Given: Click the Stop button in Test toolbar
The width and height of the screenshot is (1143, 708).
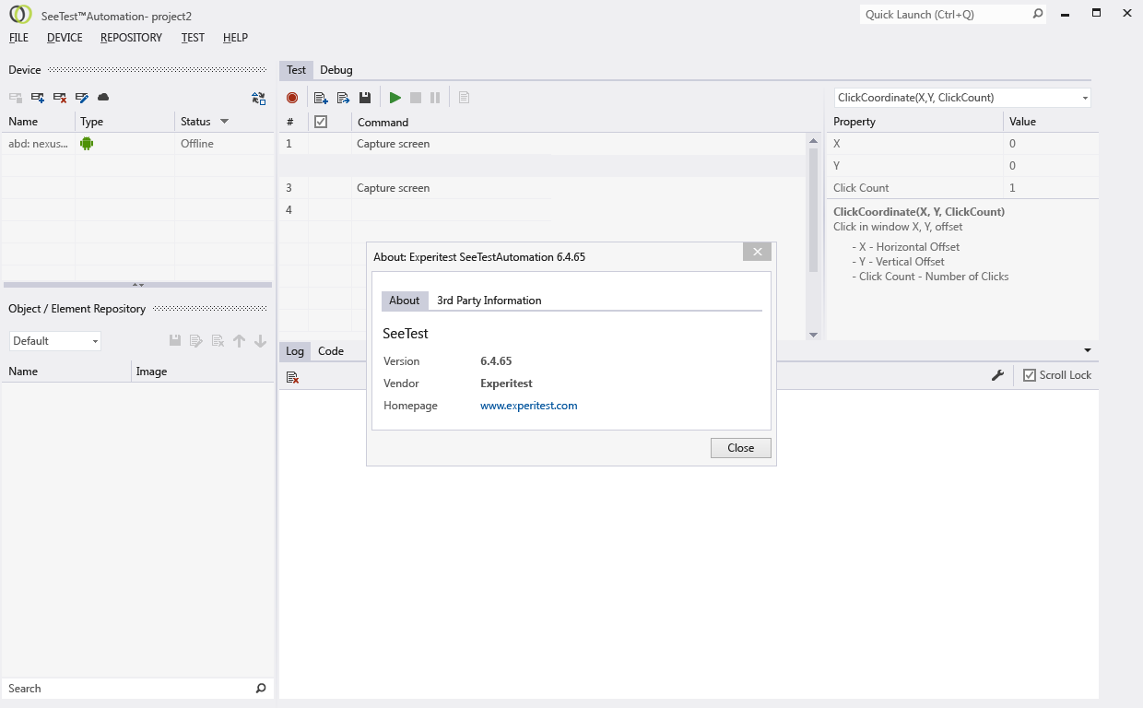Looking at the screenshot, I should pos(416,98).
